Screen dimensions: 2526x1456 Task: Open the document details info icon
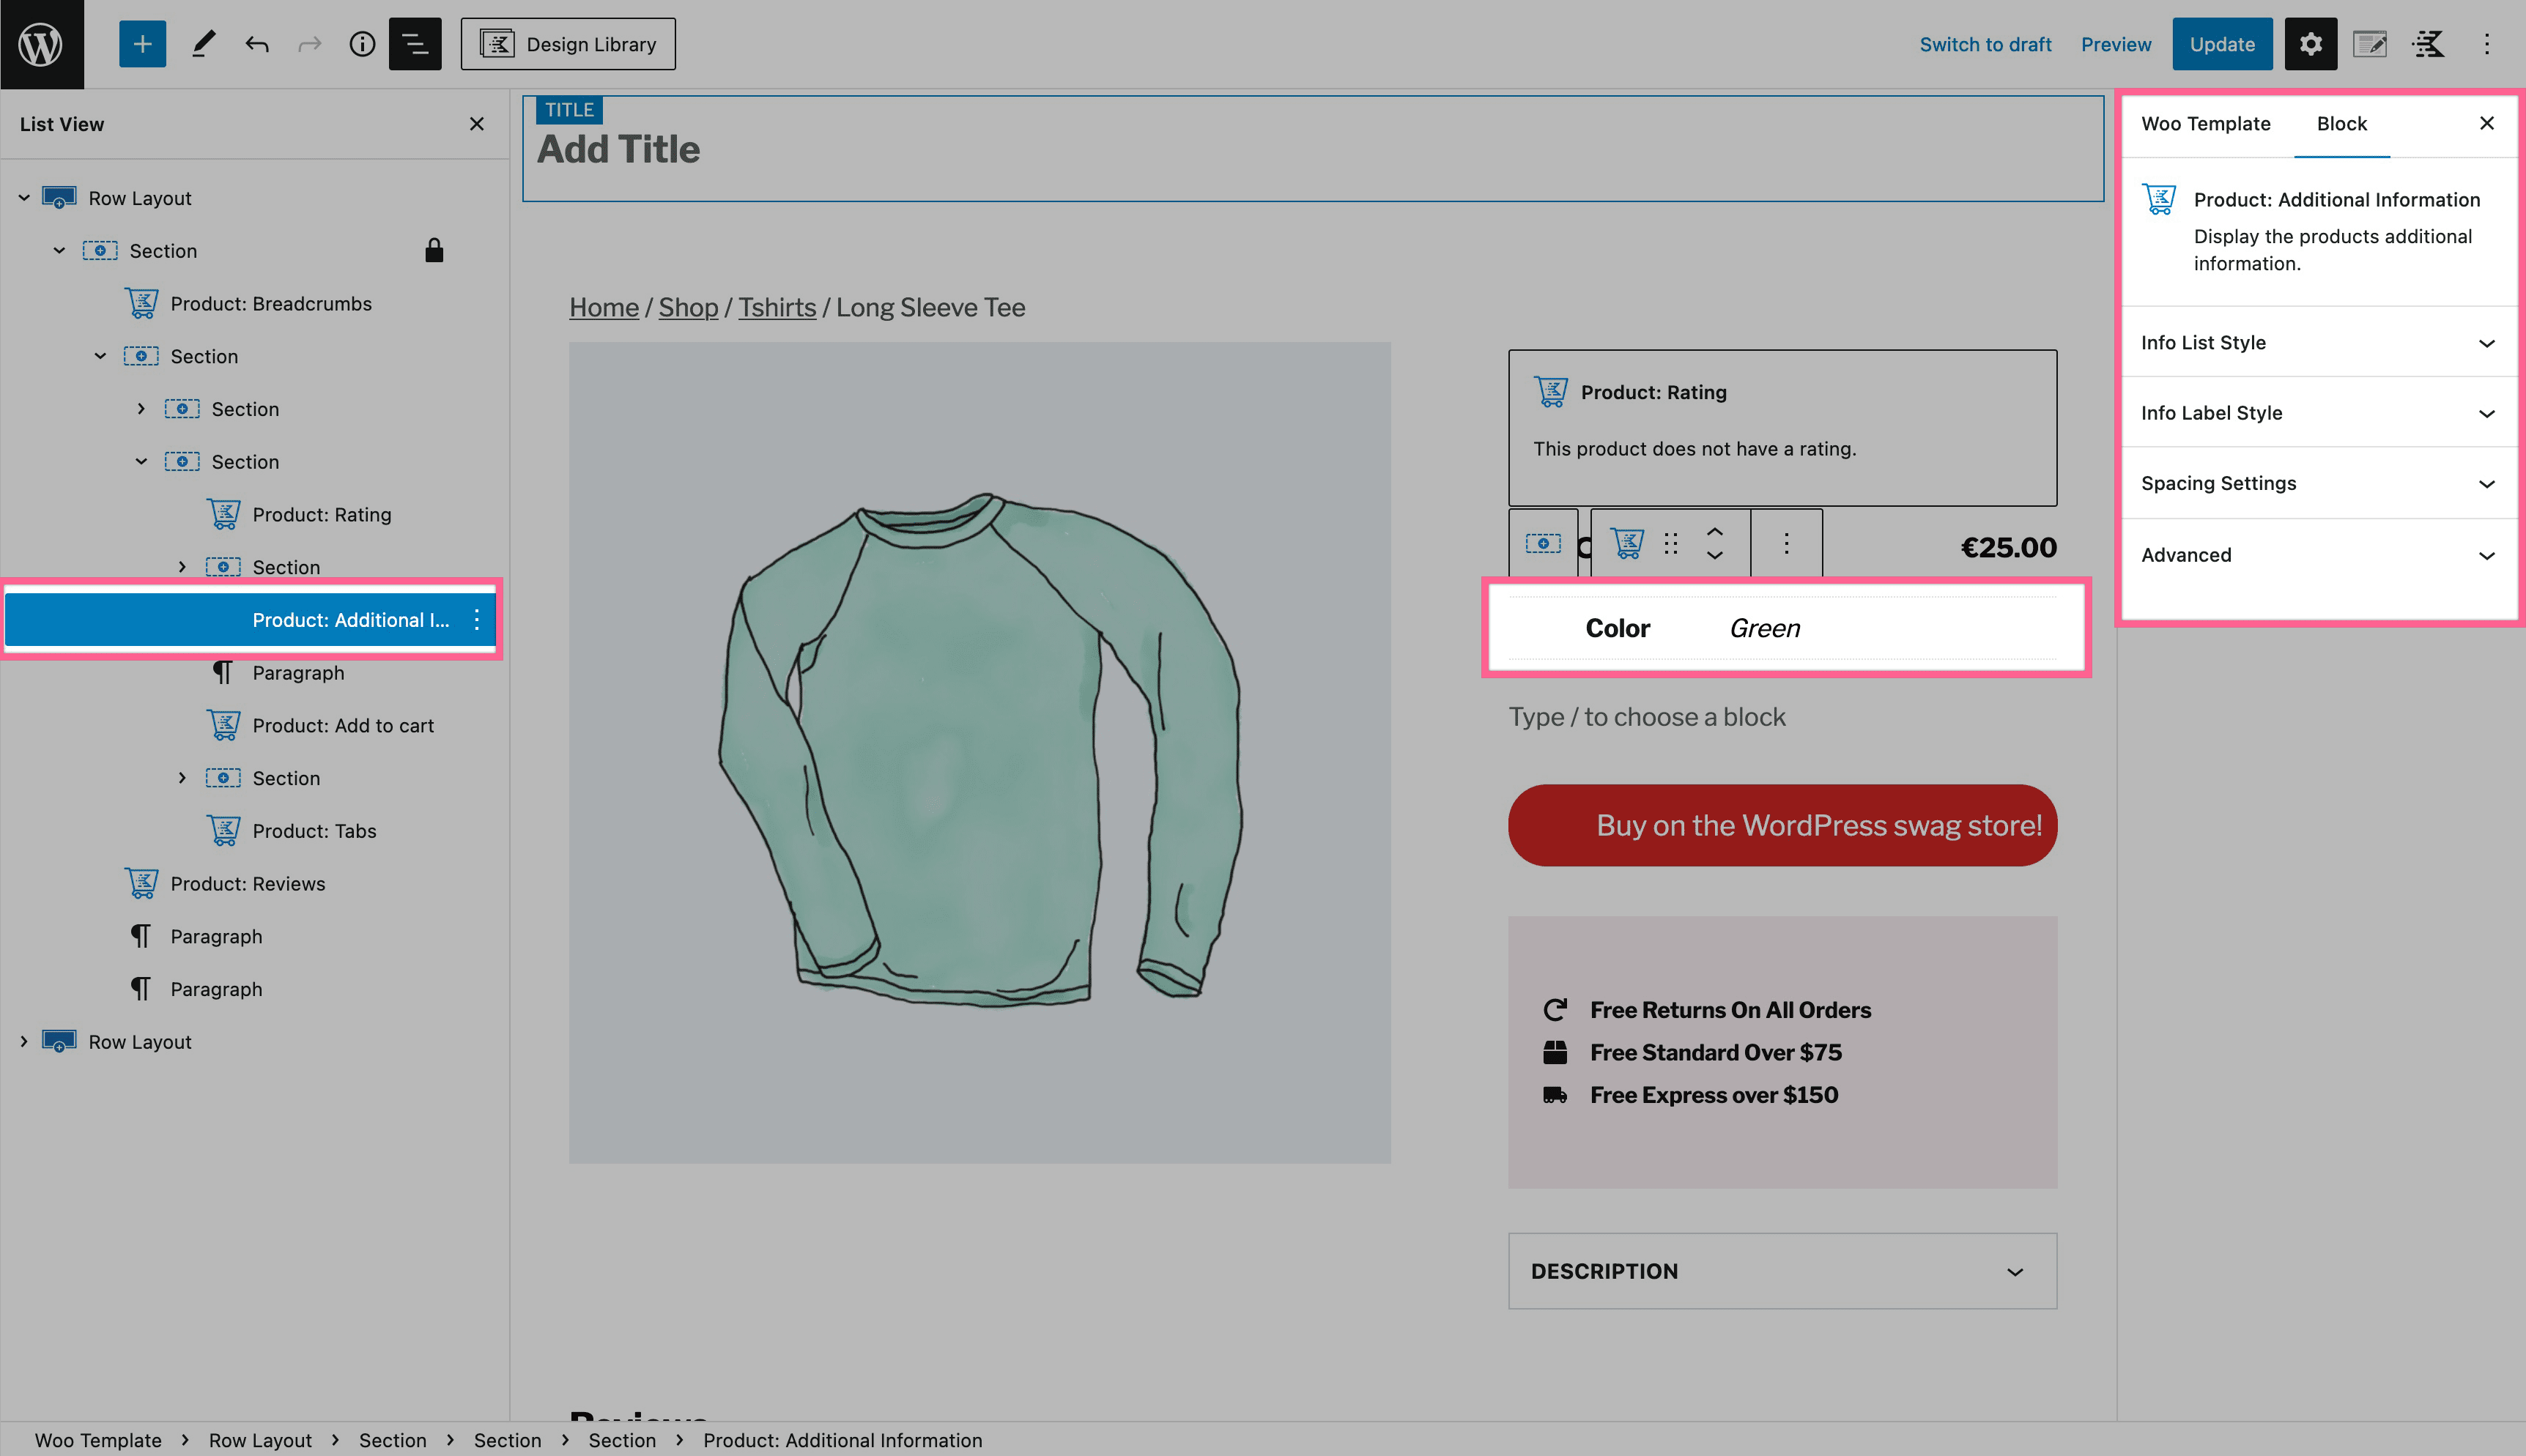click(x=362, y=44)
